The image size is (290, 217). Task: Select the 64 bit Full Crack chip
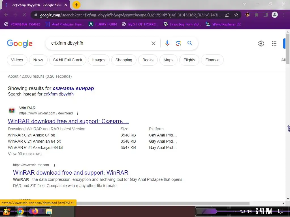point(68,60)
